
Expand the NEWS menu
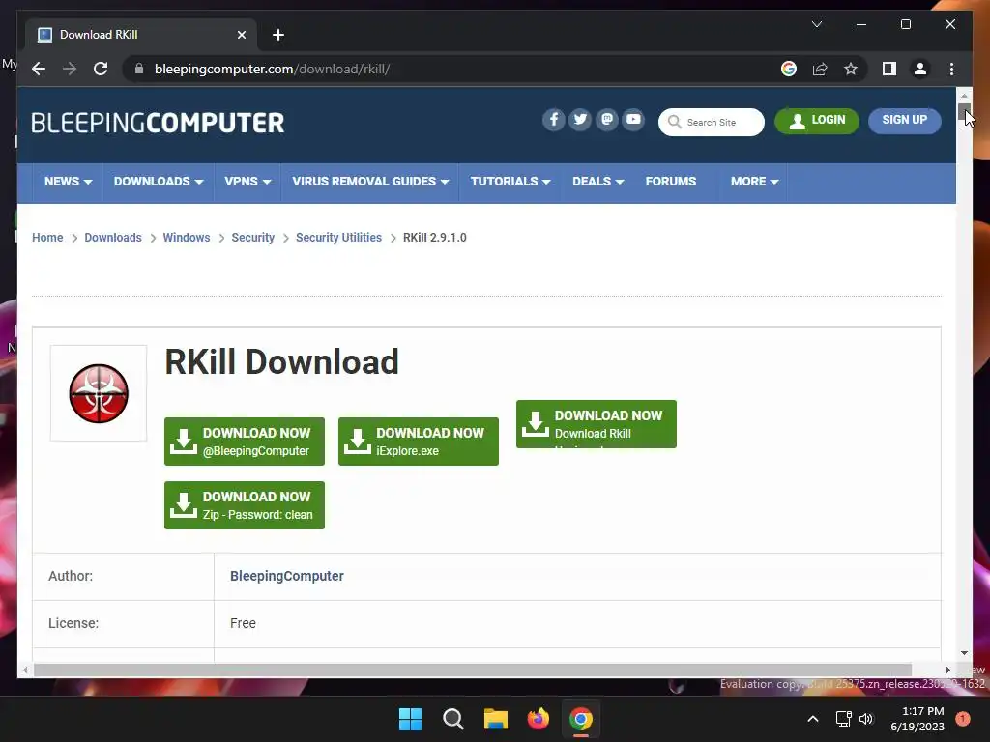point(69,182)
